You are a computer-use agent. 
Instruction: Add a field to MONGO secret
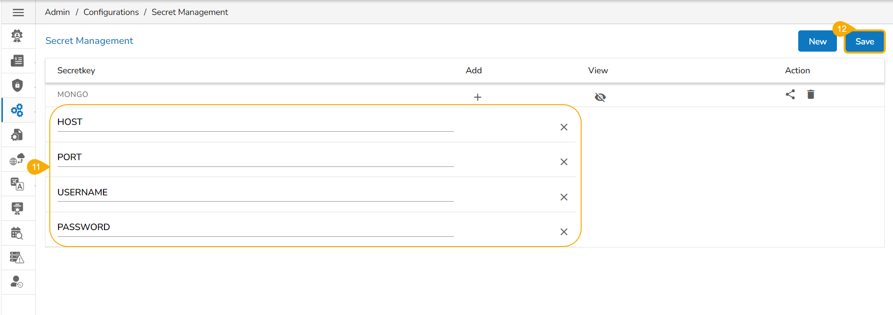[478, 97]
